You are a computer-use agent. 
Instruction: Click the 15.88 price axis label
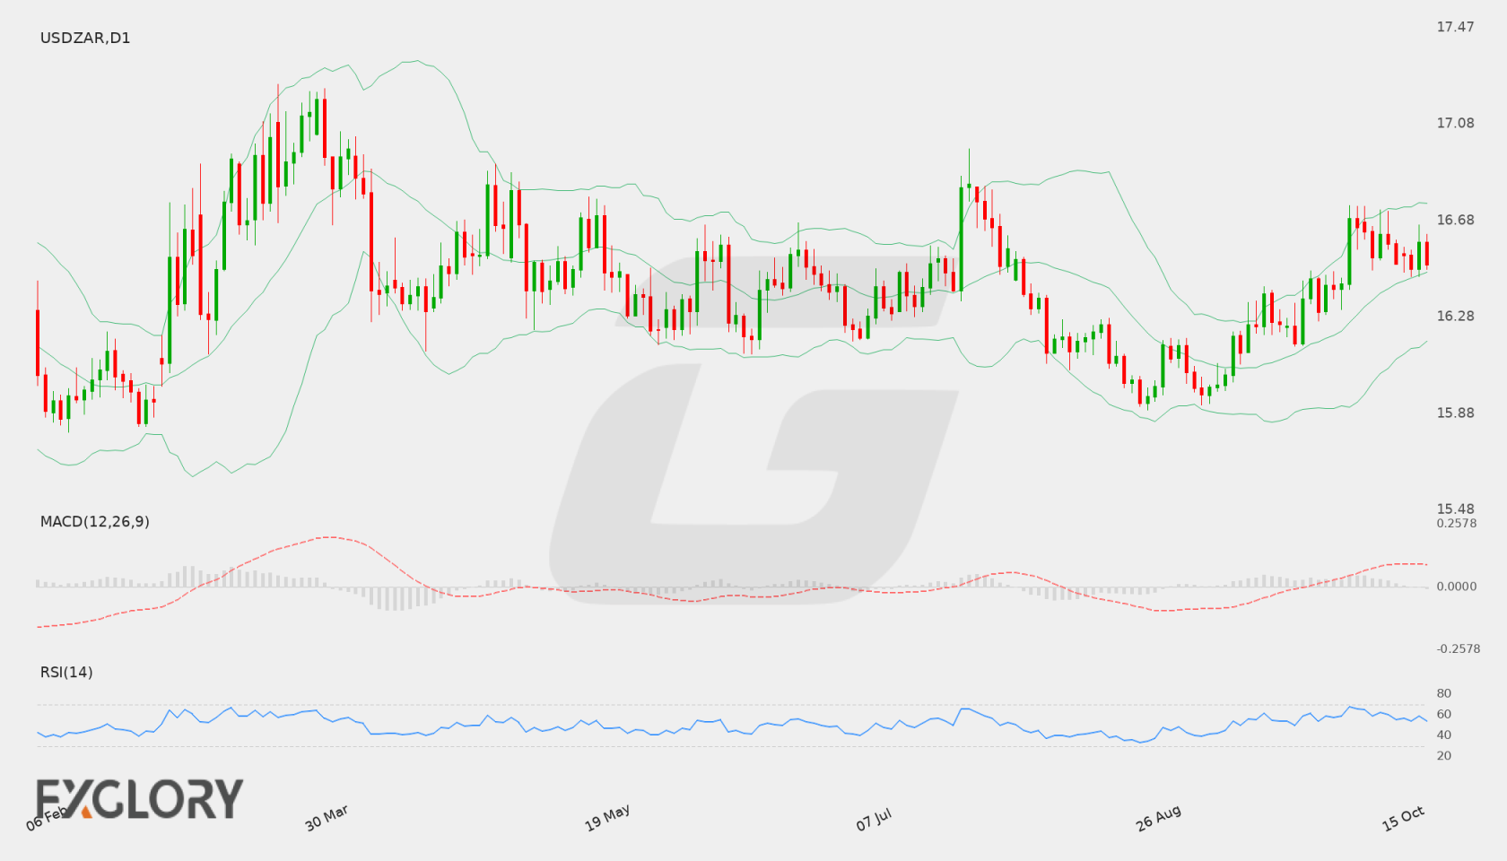tap(1455, 413)
